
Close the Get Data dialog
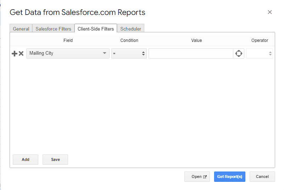(269, 12)
